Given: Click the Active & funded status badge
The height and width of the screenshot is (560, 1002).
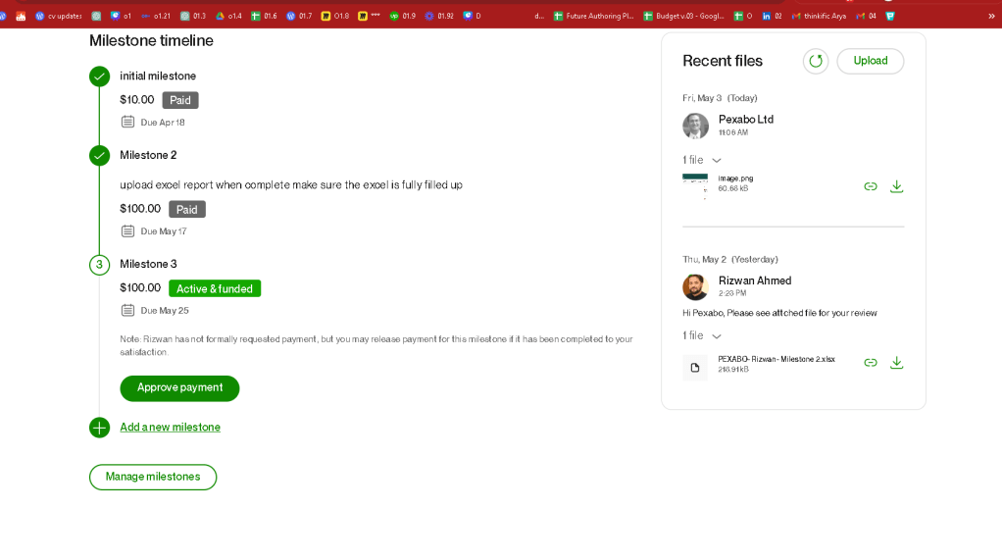Looking at the screenshot, I should click(214, 288).
